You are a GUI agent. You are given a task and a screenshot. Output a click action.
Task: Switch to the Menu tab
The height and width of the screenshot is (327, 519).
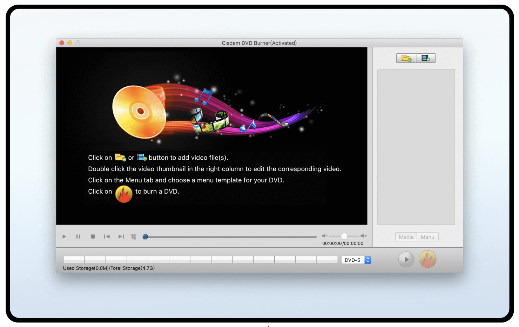tap(427, 237)
